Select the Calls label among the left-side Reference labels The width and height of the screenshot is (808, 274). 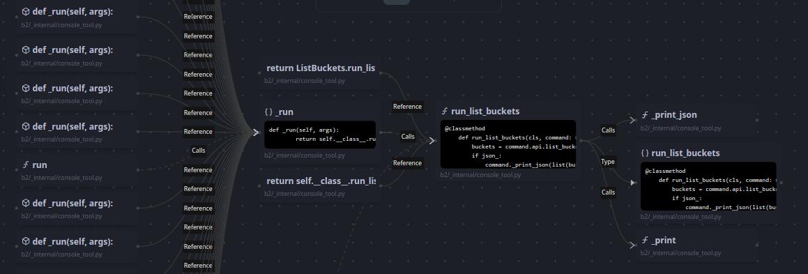(199, 151)
